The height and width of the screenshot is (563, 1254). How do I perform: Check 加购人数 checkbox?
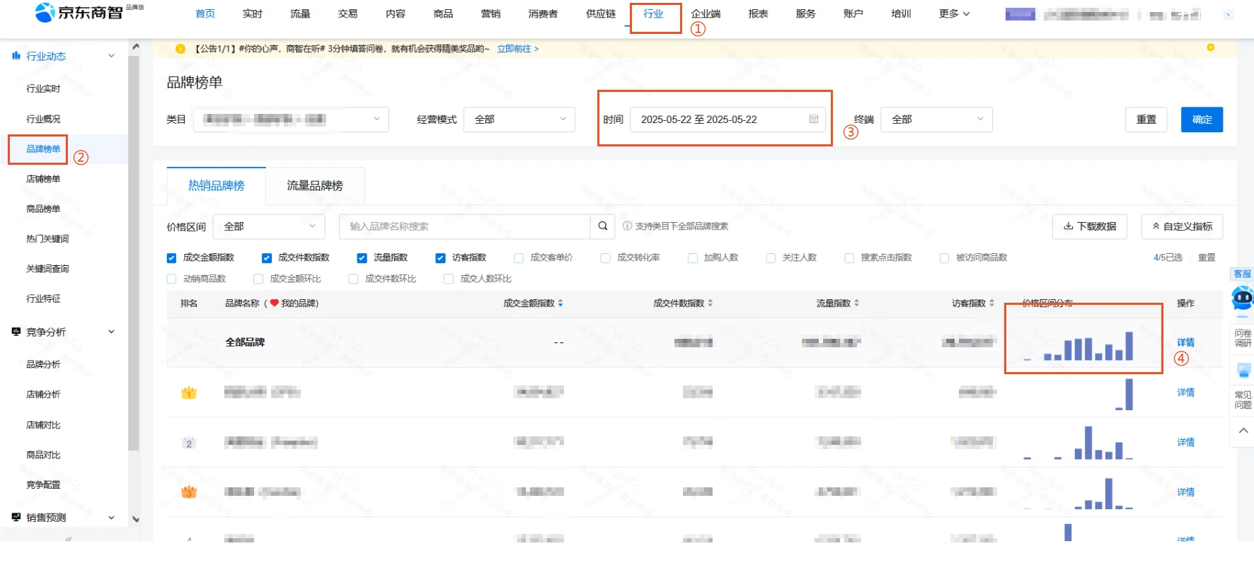(693, 258)
